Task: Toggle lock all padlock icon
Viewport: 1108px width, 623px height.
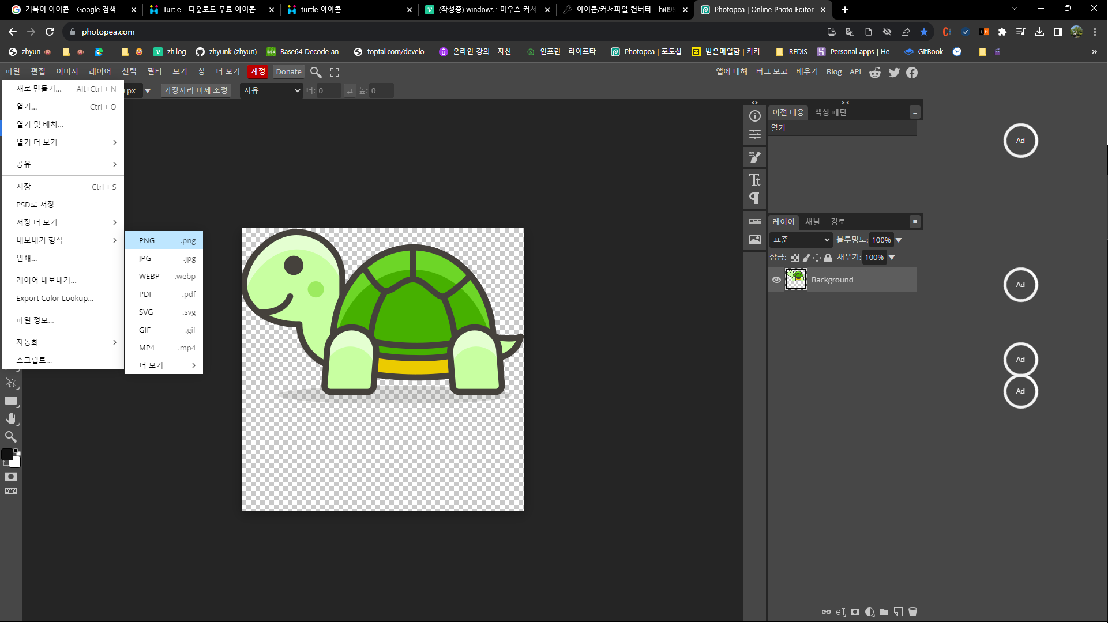Action: click(x=828, y=258)
